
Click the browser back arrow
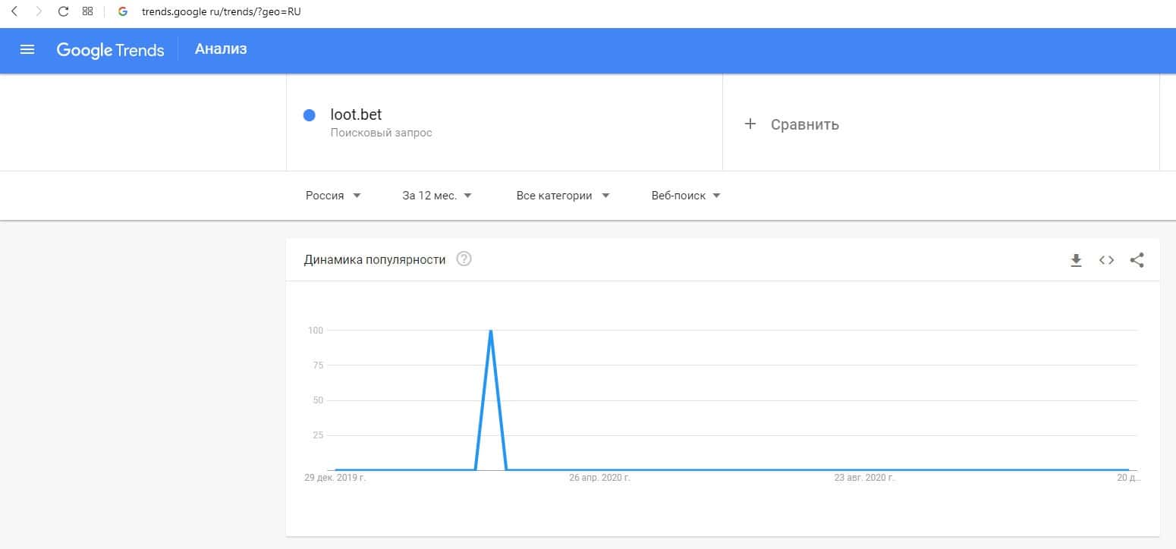click(14, 11)
